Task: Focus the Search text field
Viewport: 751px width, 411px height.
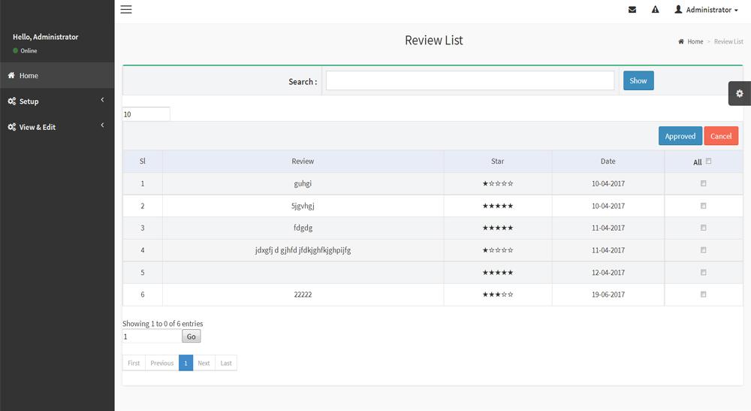Action: [470, 81]
